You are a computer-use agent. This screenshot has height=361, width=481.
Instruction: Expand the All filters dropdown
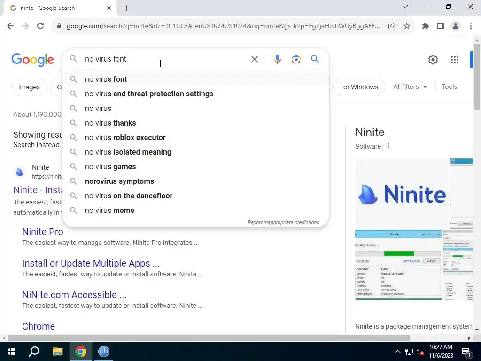click(410, 87)
